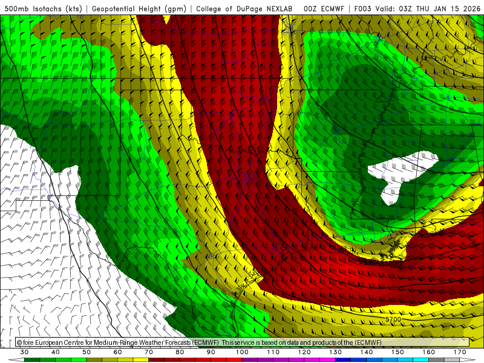
Task: Select the 'College of DuPage NEXLAB' text
Action: tap(244, 9)
